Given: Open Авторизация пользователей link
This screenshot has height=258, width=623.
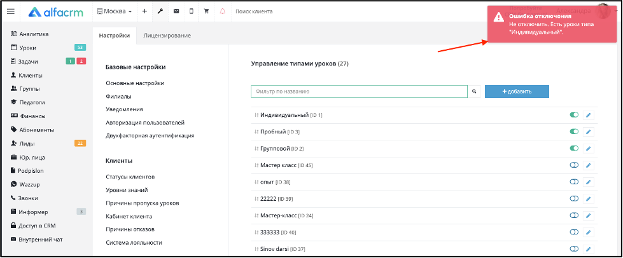Looking at the screenshot, I should coord(145,123).
